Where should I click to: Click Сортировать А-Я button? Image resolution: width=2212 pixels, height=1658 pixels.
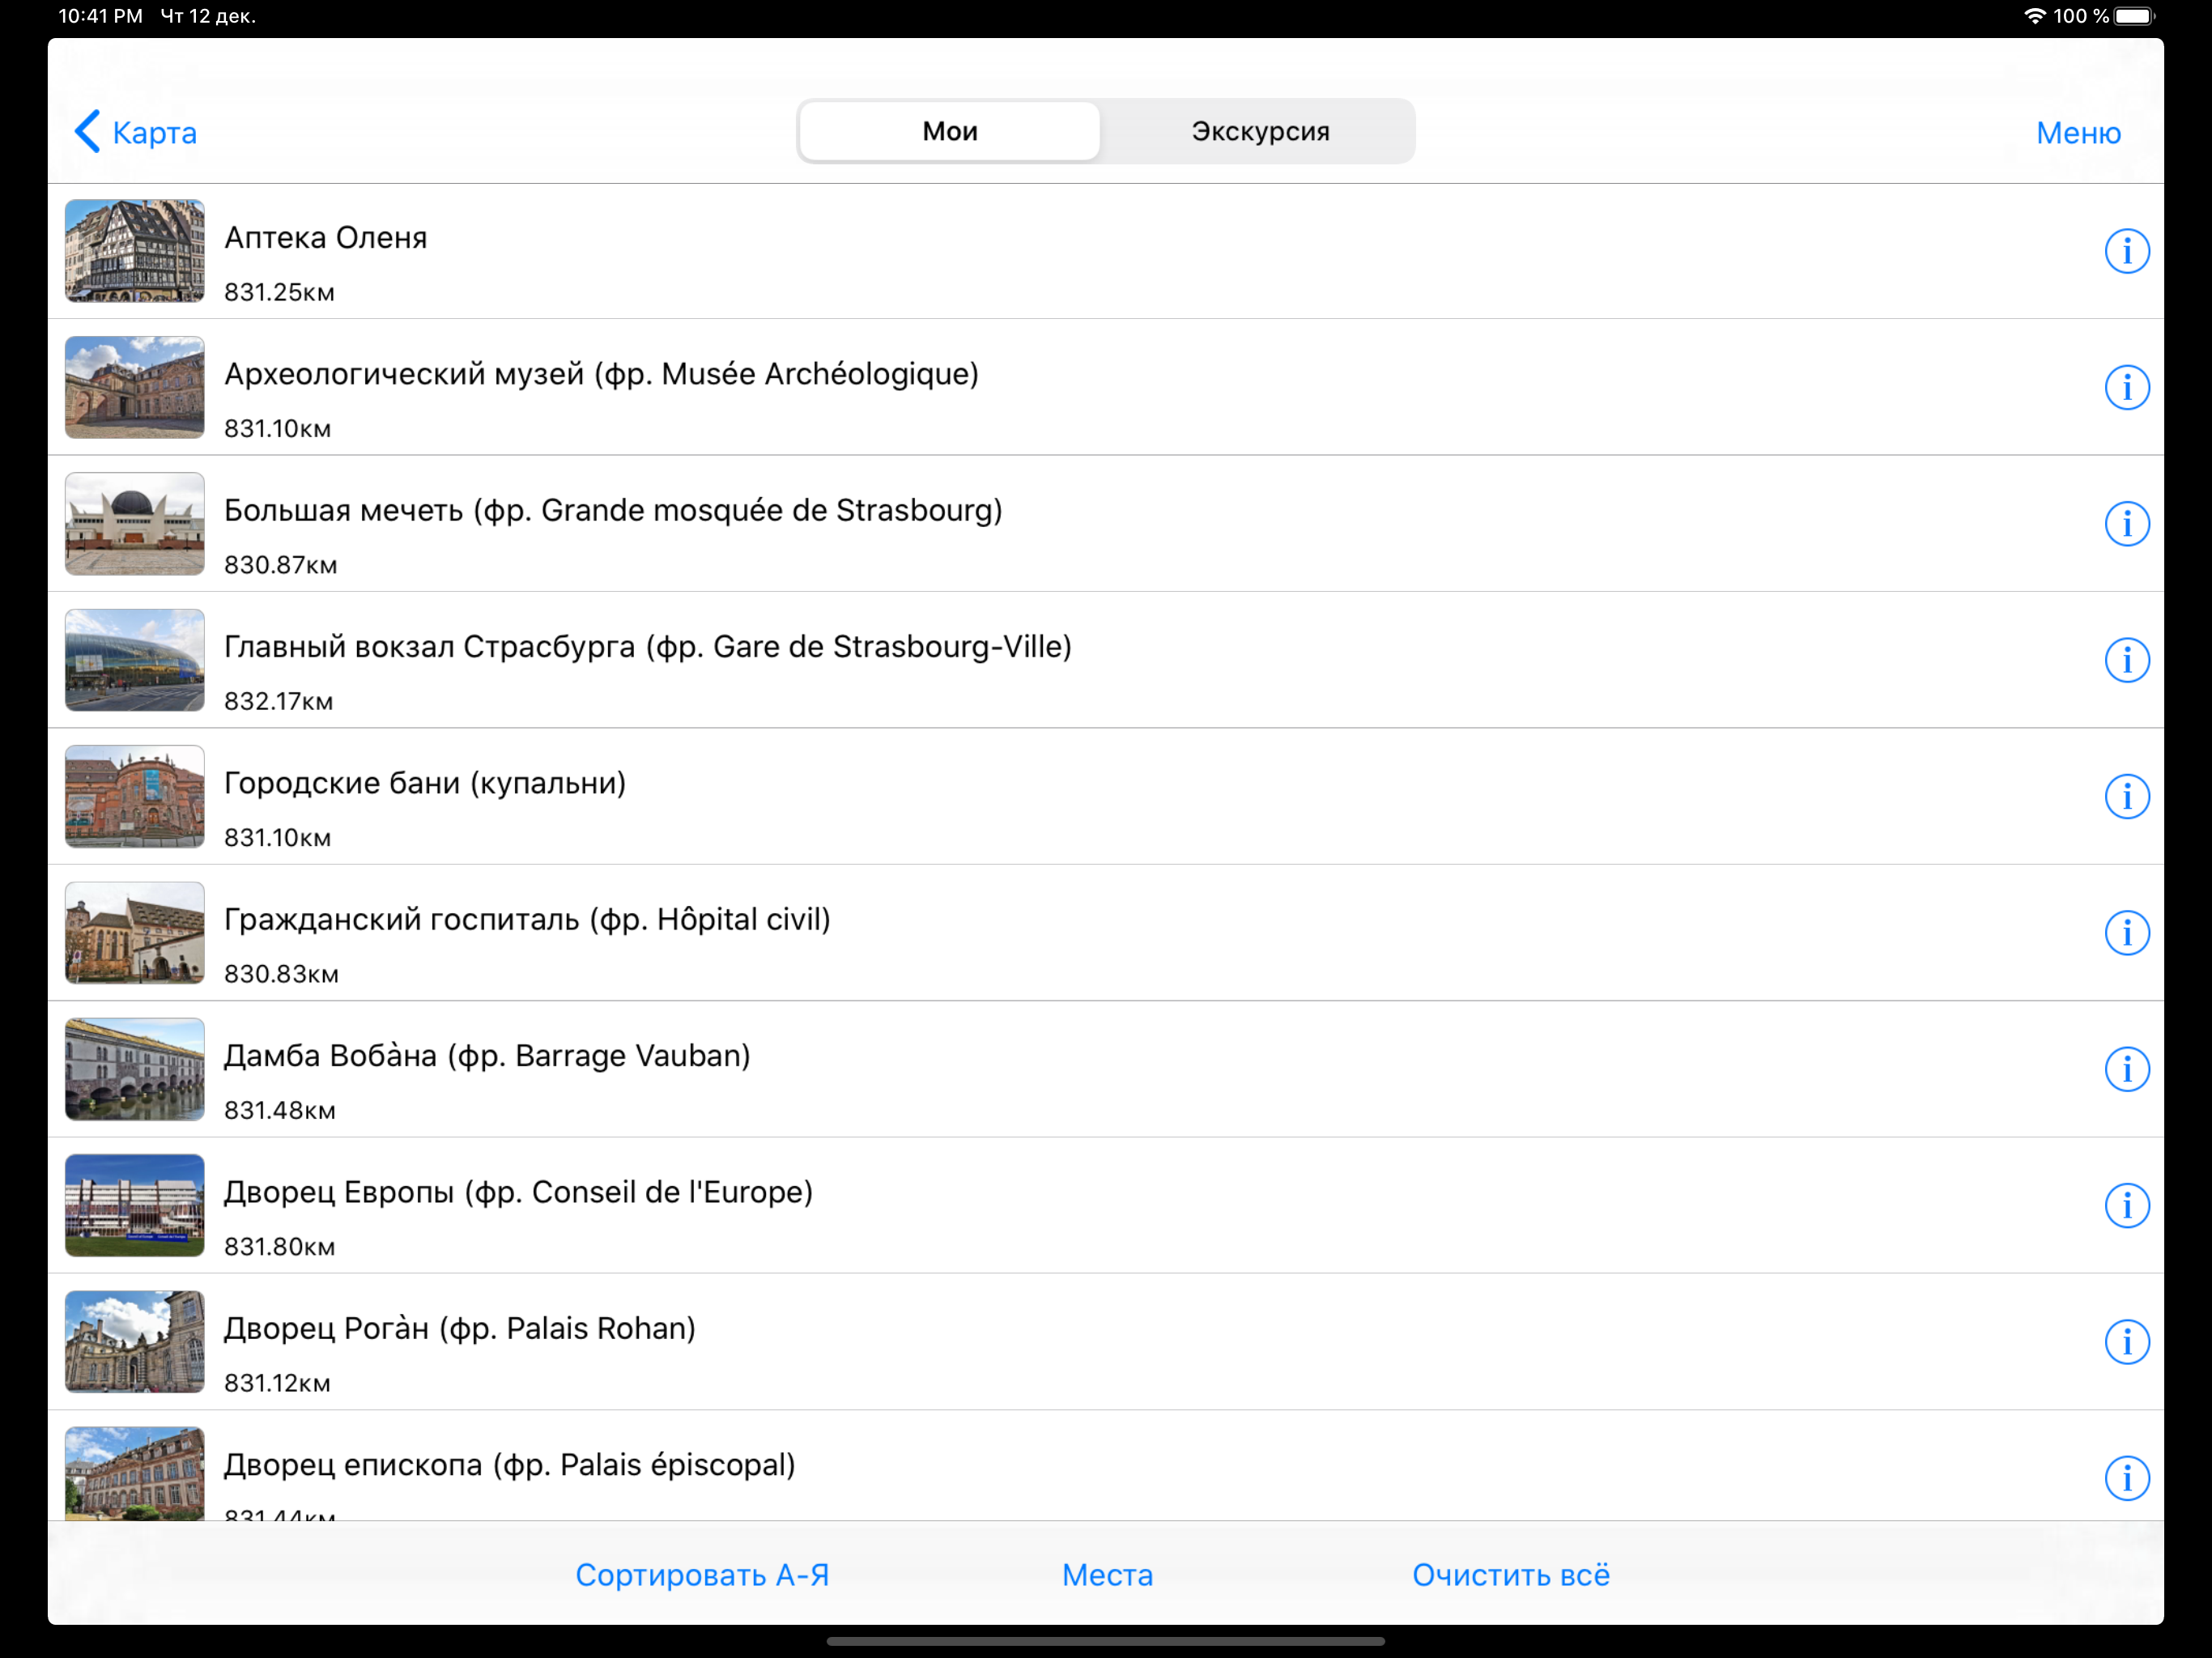click(x=702, y=1575)
